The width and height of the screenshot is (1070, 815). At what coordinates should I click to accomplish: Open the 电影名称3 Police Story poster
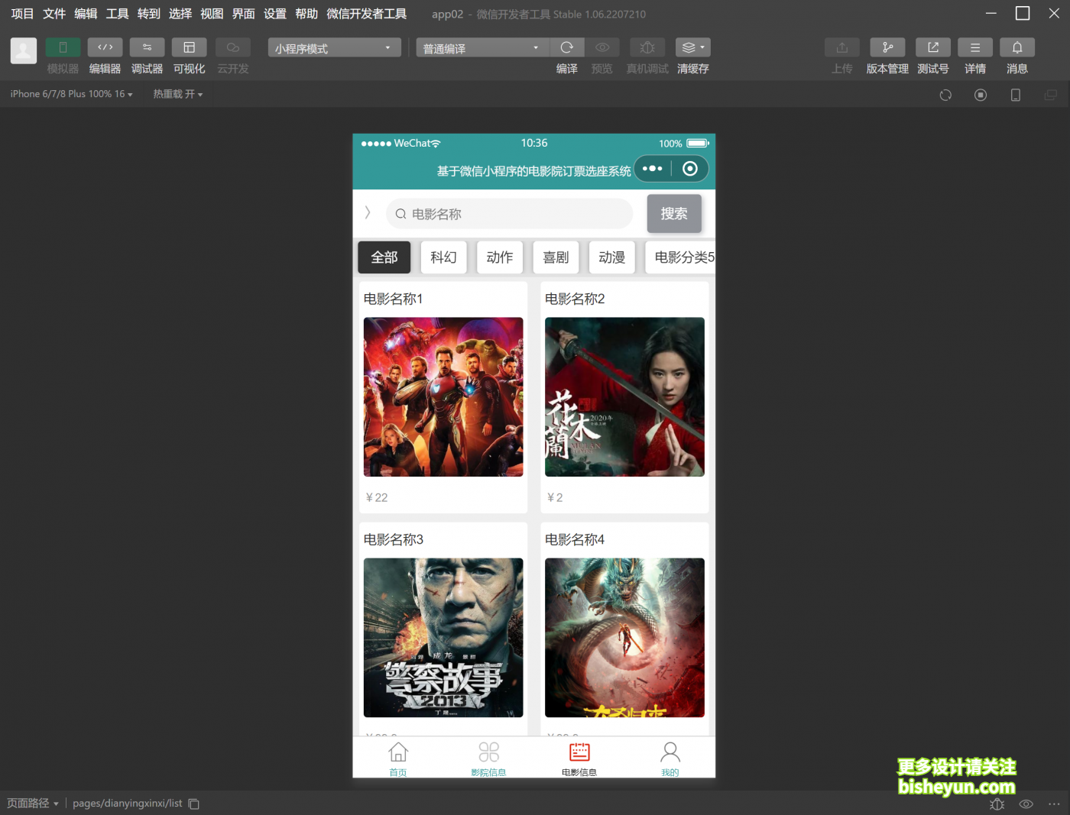443,638
